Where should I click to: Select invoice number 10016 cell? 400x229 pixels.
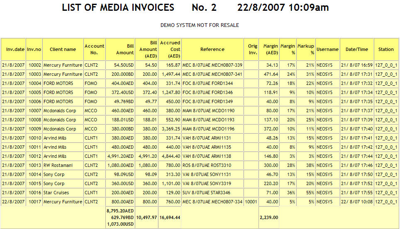point(34,193)
